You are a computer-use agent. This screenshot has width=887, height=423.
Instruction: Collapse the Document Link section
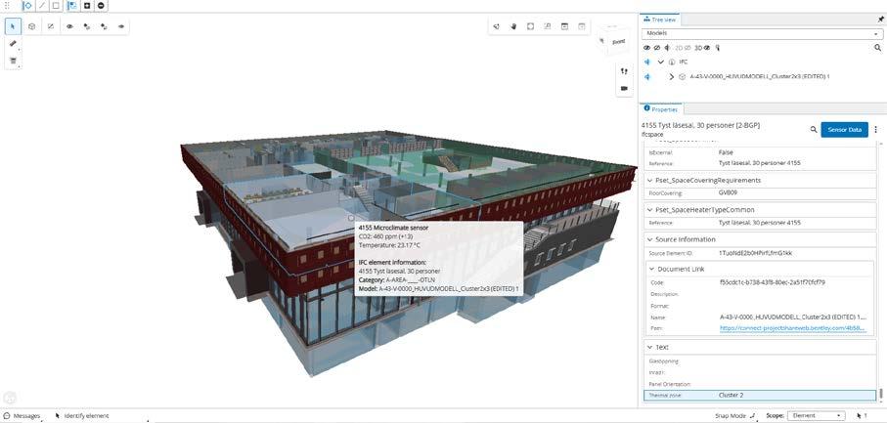(x=651, y=269)
